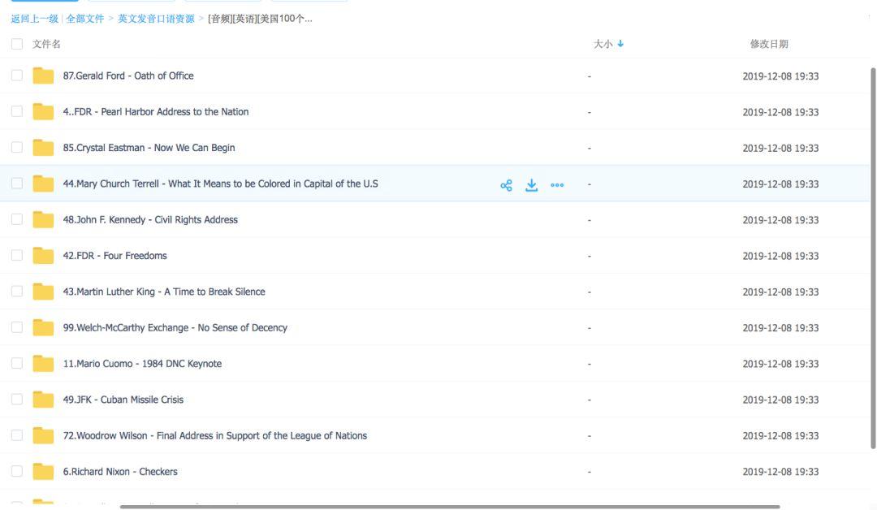Image resolution: width=877 pixels, height=510 pixels.
Task: Open 87.Gerald Ford - Oath of Office
Action: pyautogui.click(x=128, y=76)
